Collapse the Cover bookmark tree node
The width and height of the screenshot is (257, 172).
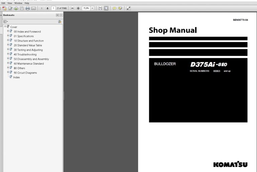pos(5,26)
